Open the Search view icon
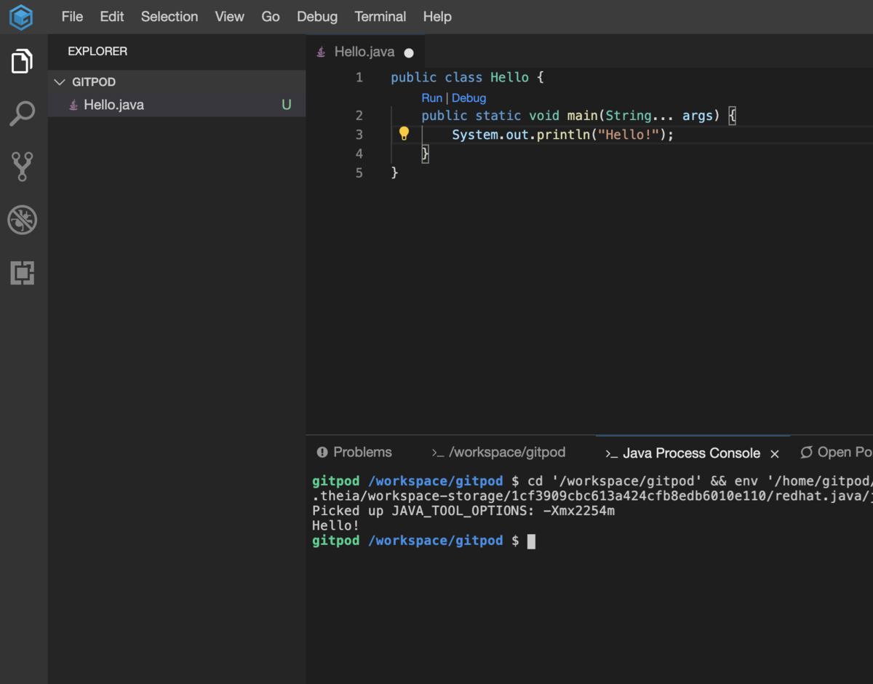873x684 pixels. pyautogui.click(x=23, y=114)
